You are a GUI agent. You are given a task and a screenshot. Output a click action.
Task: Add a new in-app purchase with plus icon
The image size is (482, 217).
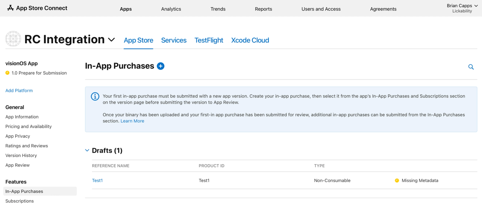(161, 66)
